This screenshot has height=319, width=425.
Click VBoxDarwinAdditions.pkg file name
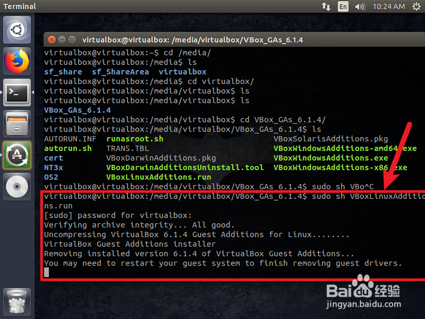161,158
